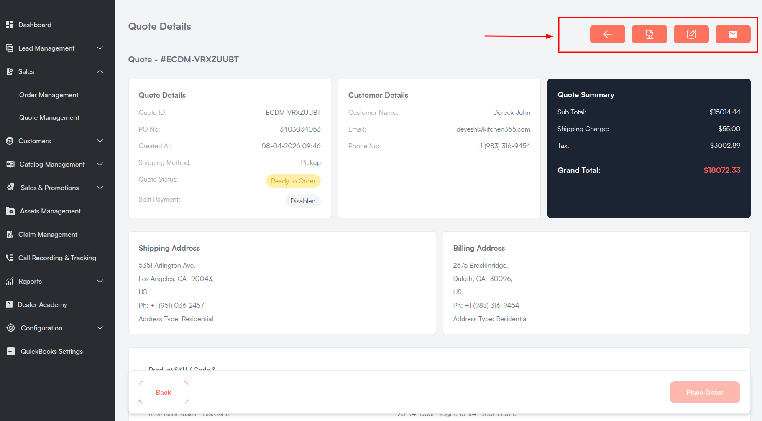Screen dimensions: 762x421
Task: Open QuickBooks Settings menu label
Action: (x=52, y=351)
